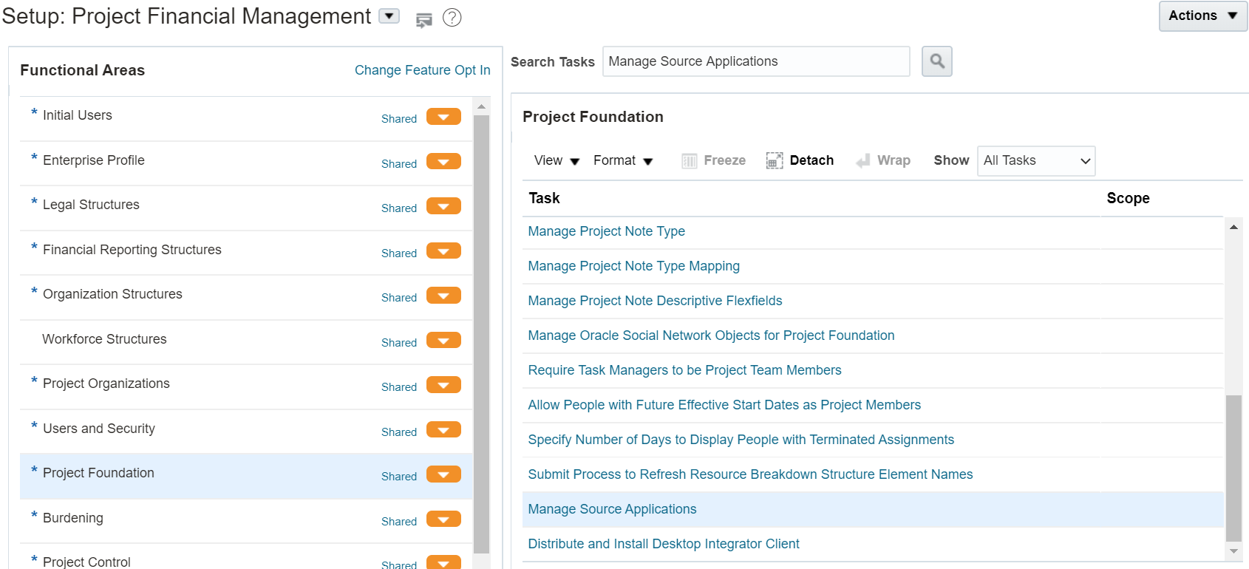
Task: Select the Initial Users functional area
Action: click(78, 115)
